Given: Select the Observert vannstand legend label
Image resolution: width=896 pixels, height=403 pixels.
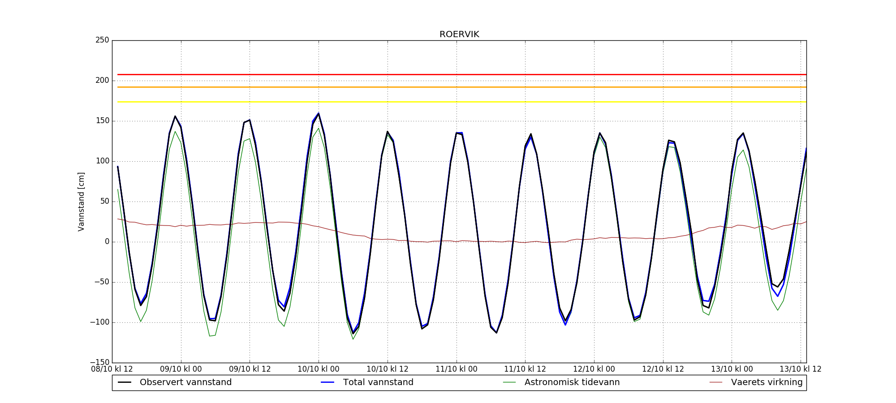Looking at the screenshot, I should click(x=185, y=382).
